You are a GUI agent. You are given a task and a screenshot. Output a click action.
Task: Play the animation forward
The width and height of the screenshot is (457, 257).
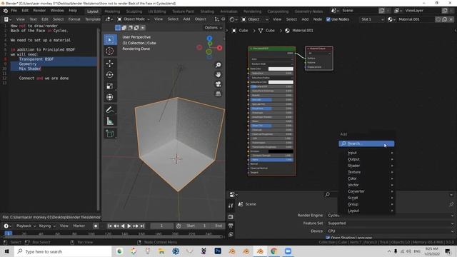[x=129, y=226]
